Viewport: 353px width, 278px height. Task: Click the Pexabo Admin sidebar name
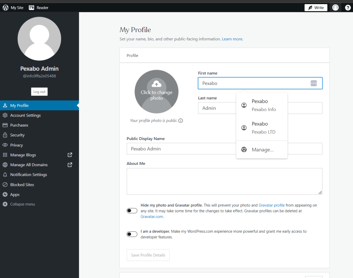coord(39,69)
